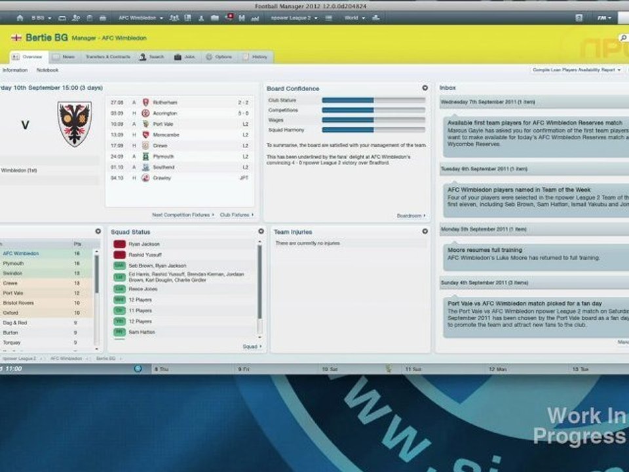
Task: Click Bertie BG breadcrumb at bottom
Action: [x=106, y=359]
